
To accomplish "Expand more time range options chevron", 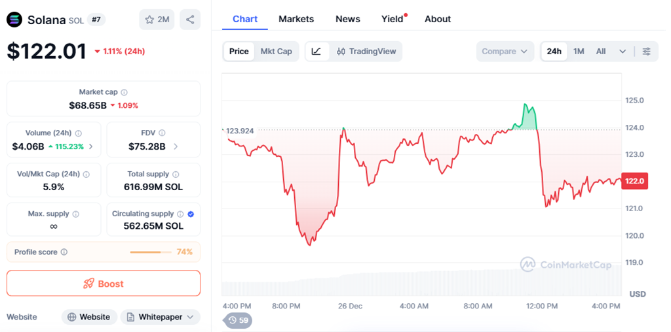I will point(623,52).
